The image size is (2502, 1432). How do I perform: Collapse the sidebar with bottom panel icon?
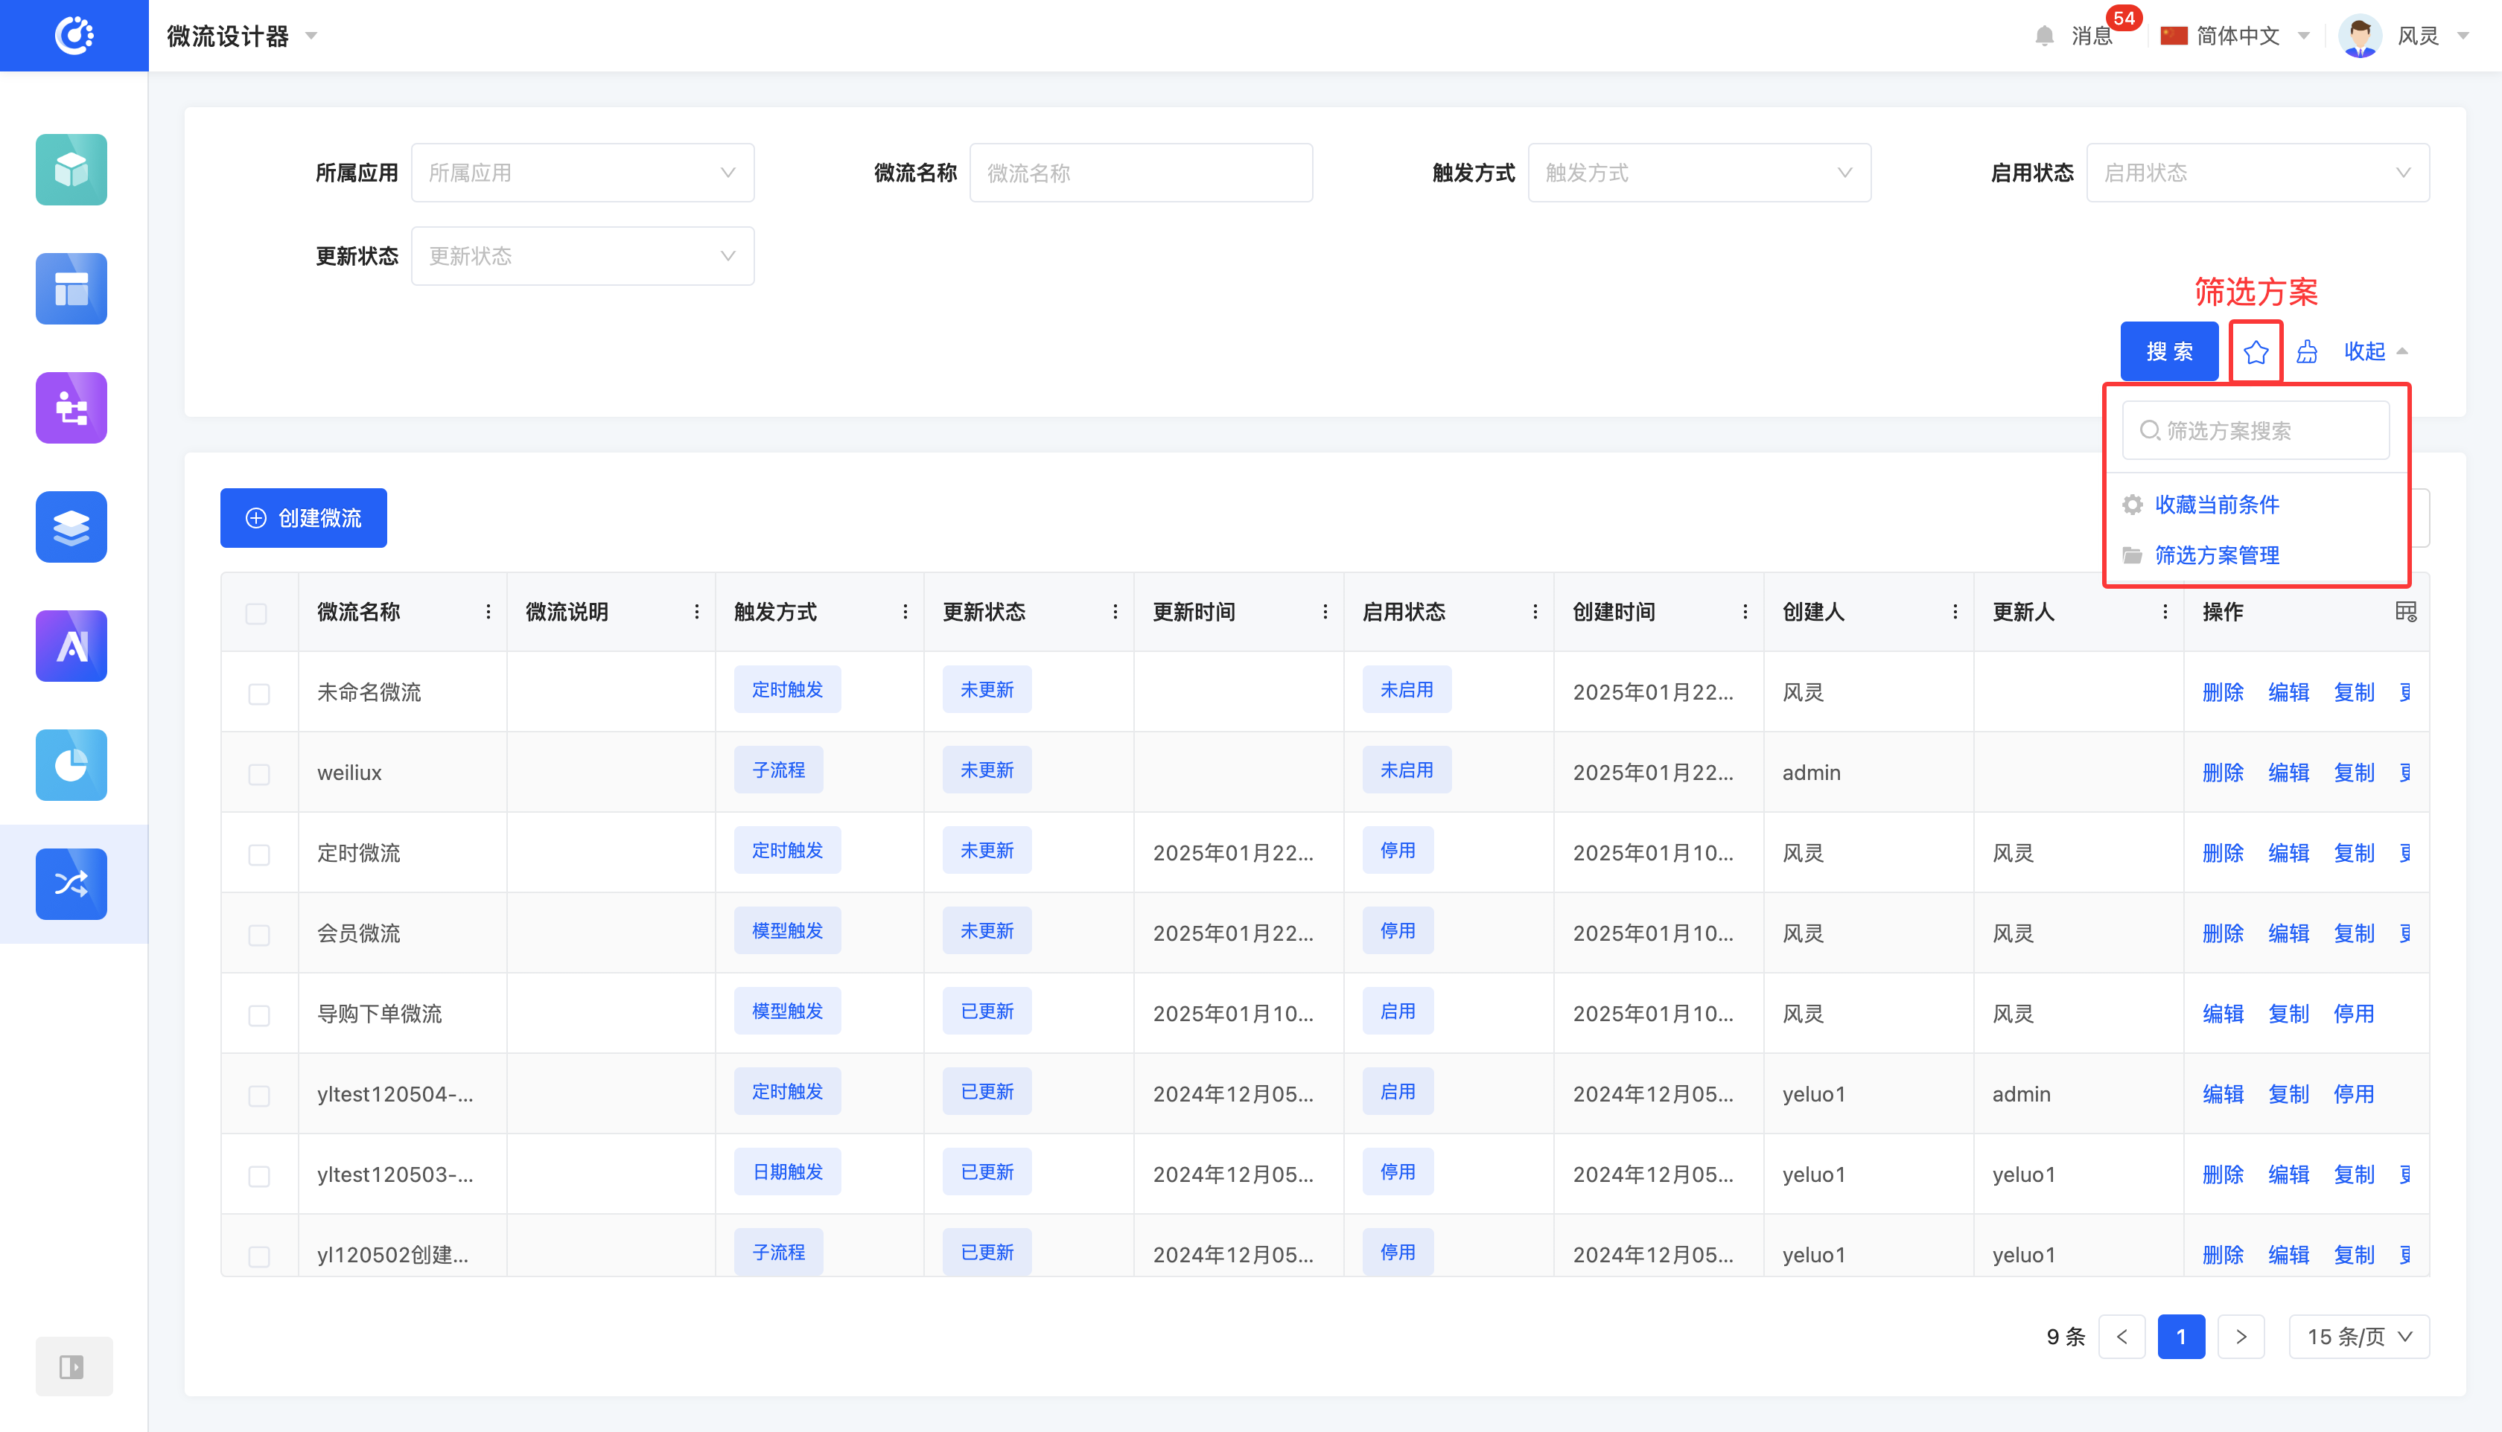click(x=73, y=1366)
